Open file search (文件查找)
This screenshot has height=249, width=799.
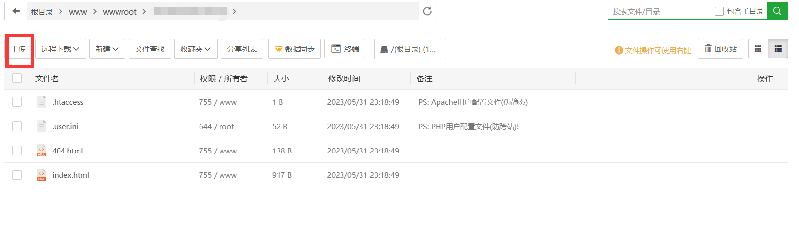pyautogui.click(x=150, y=49)
